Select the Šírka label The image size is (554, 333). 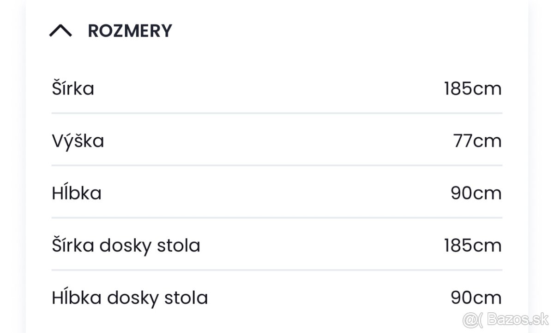(72, 88)
